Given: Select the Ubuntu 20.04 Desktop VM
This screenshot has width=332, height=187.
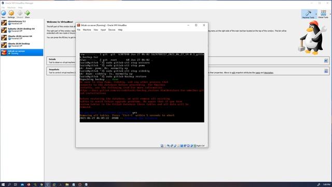Looking at the screenshot, I should point(22,45).
